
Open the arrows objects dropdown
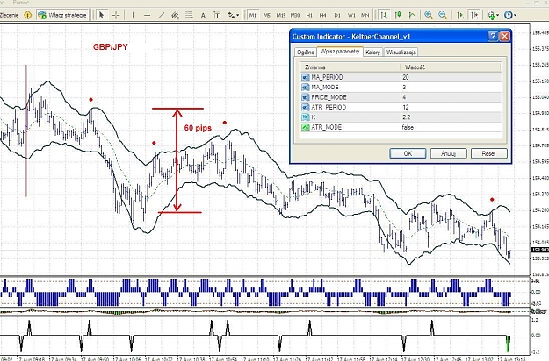(233, 15)
